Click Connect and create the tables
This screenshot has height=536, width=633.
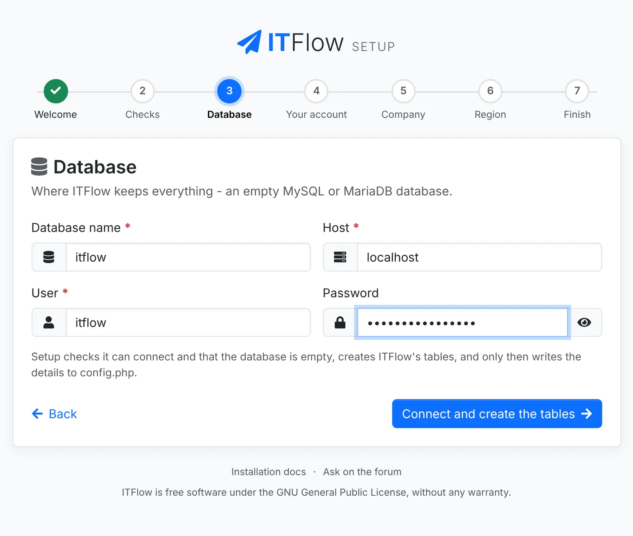coord(497,414)
